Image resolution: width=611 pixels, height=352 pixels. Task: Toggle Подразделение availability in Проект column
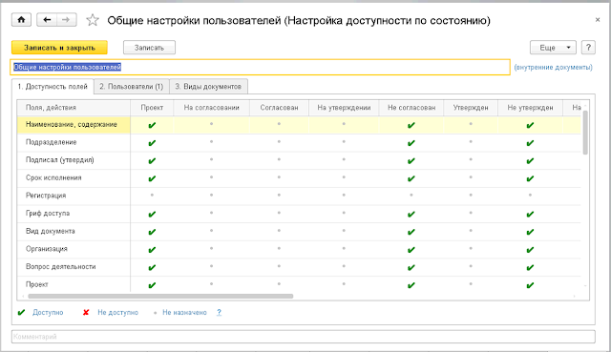coord(152,143)
